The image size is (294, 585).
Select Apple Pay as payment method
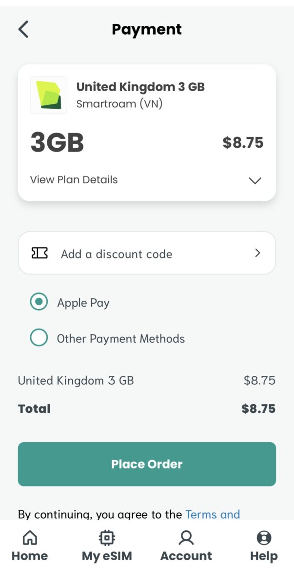pyautogui.click(x=39, y=302)
